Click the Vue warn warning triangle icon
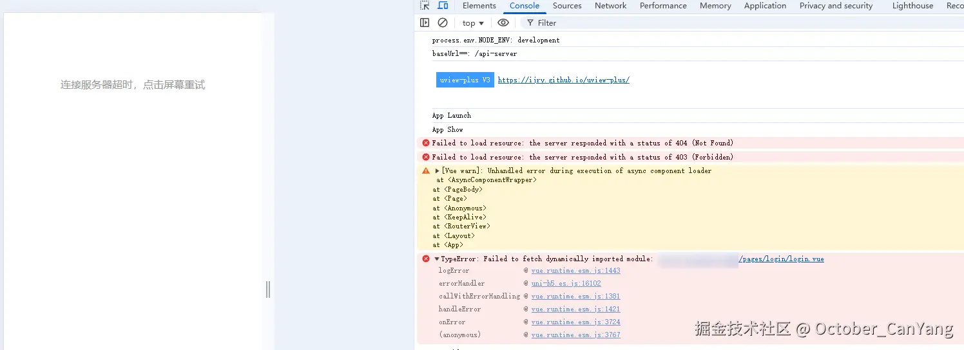The image size is (964, 350). pos(426,171)
